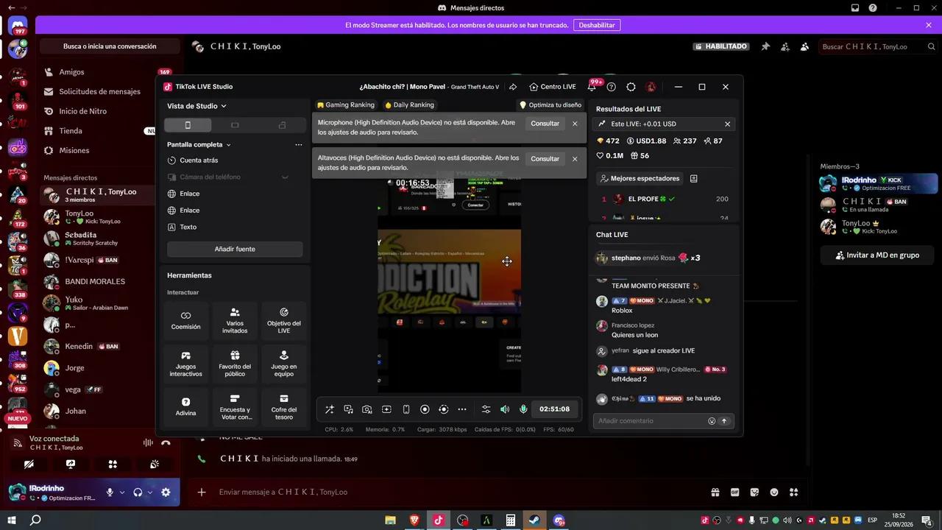Click the AI camera capture icon in Studio toolbar
Image resolution: width=942 pixels, height=530 pixels.
[367, 409]
